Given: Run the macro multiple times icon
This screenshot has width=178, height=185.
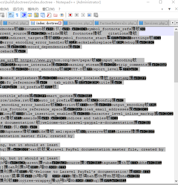Looking at the screenshot, I should 89,15.
